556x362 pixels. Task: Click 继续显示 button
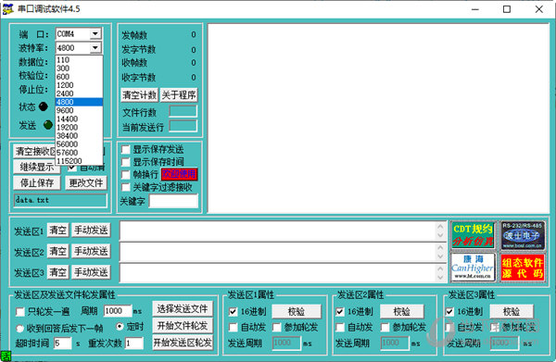(37, 167)
